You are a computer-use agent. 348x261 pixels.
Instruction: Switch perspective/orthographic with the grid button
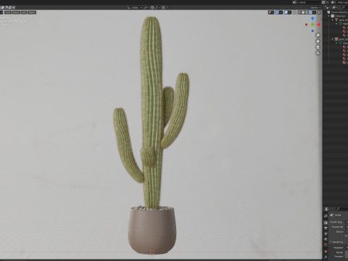pos(318,53)
